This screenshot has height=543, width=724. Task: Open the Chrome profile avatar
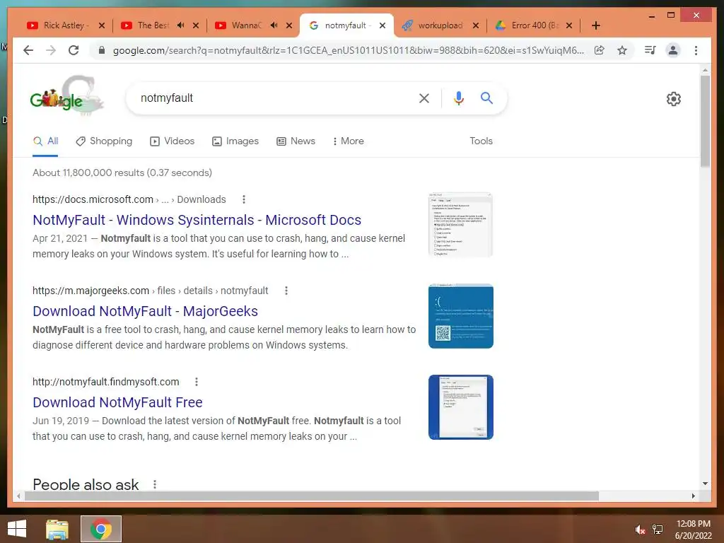[673, 50]
